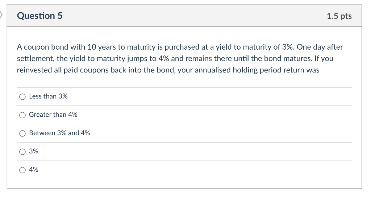
Task: Mark the exactly 4% radio button
Action: coord(22,170)
